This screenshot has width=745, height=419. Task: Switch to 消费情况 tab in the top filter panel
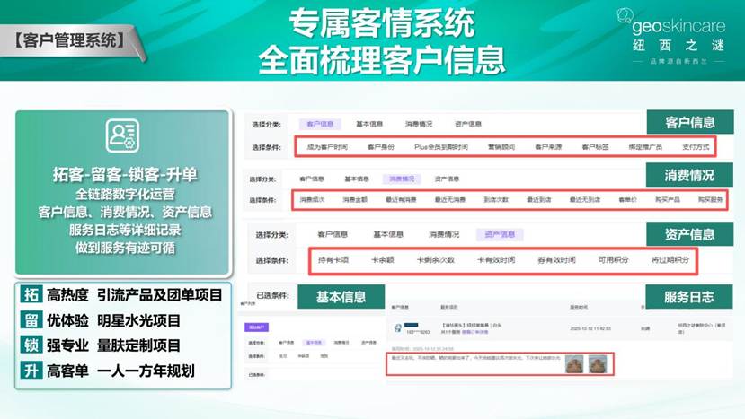coord(419,124)
